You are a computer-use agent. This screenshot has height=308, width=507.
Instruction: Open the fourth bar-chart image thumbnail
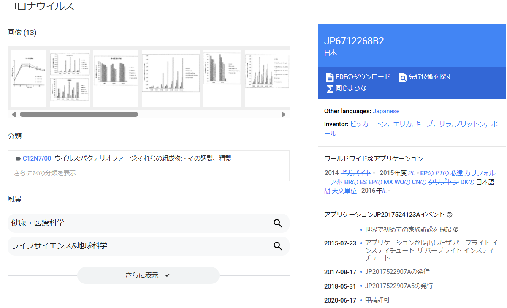171,79
